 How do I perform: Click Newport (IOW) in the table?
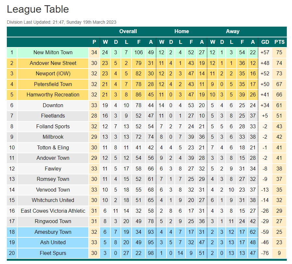pyautogui.click(x=53, y=73)
